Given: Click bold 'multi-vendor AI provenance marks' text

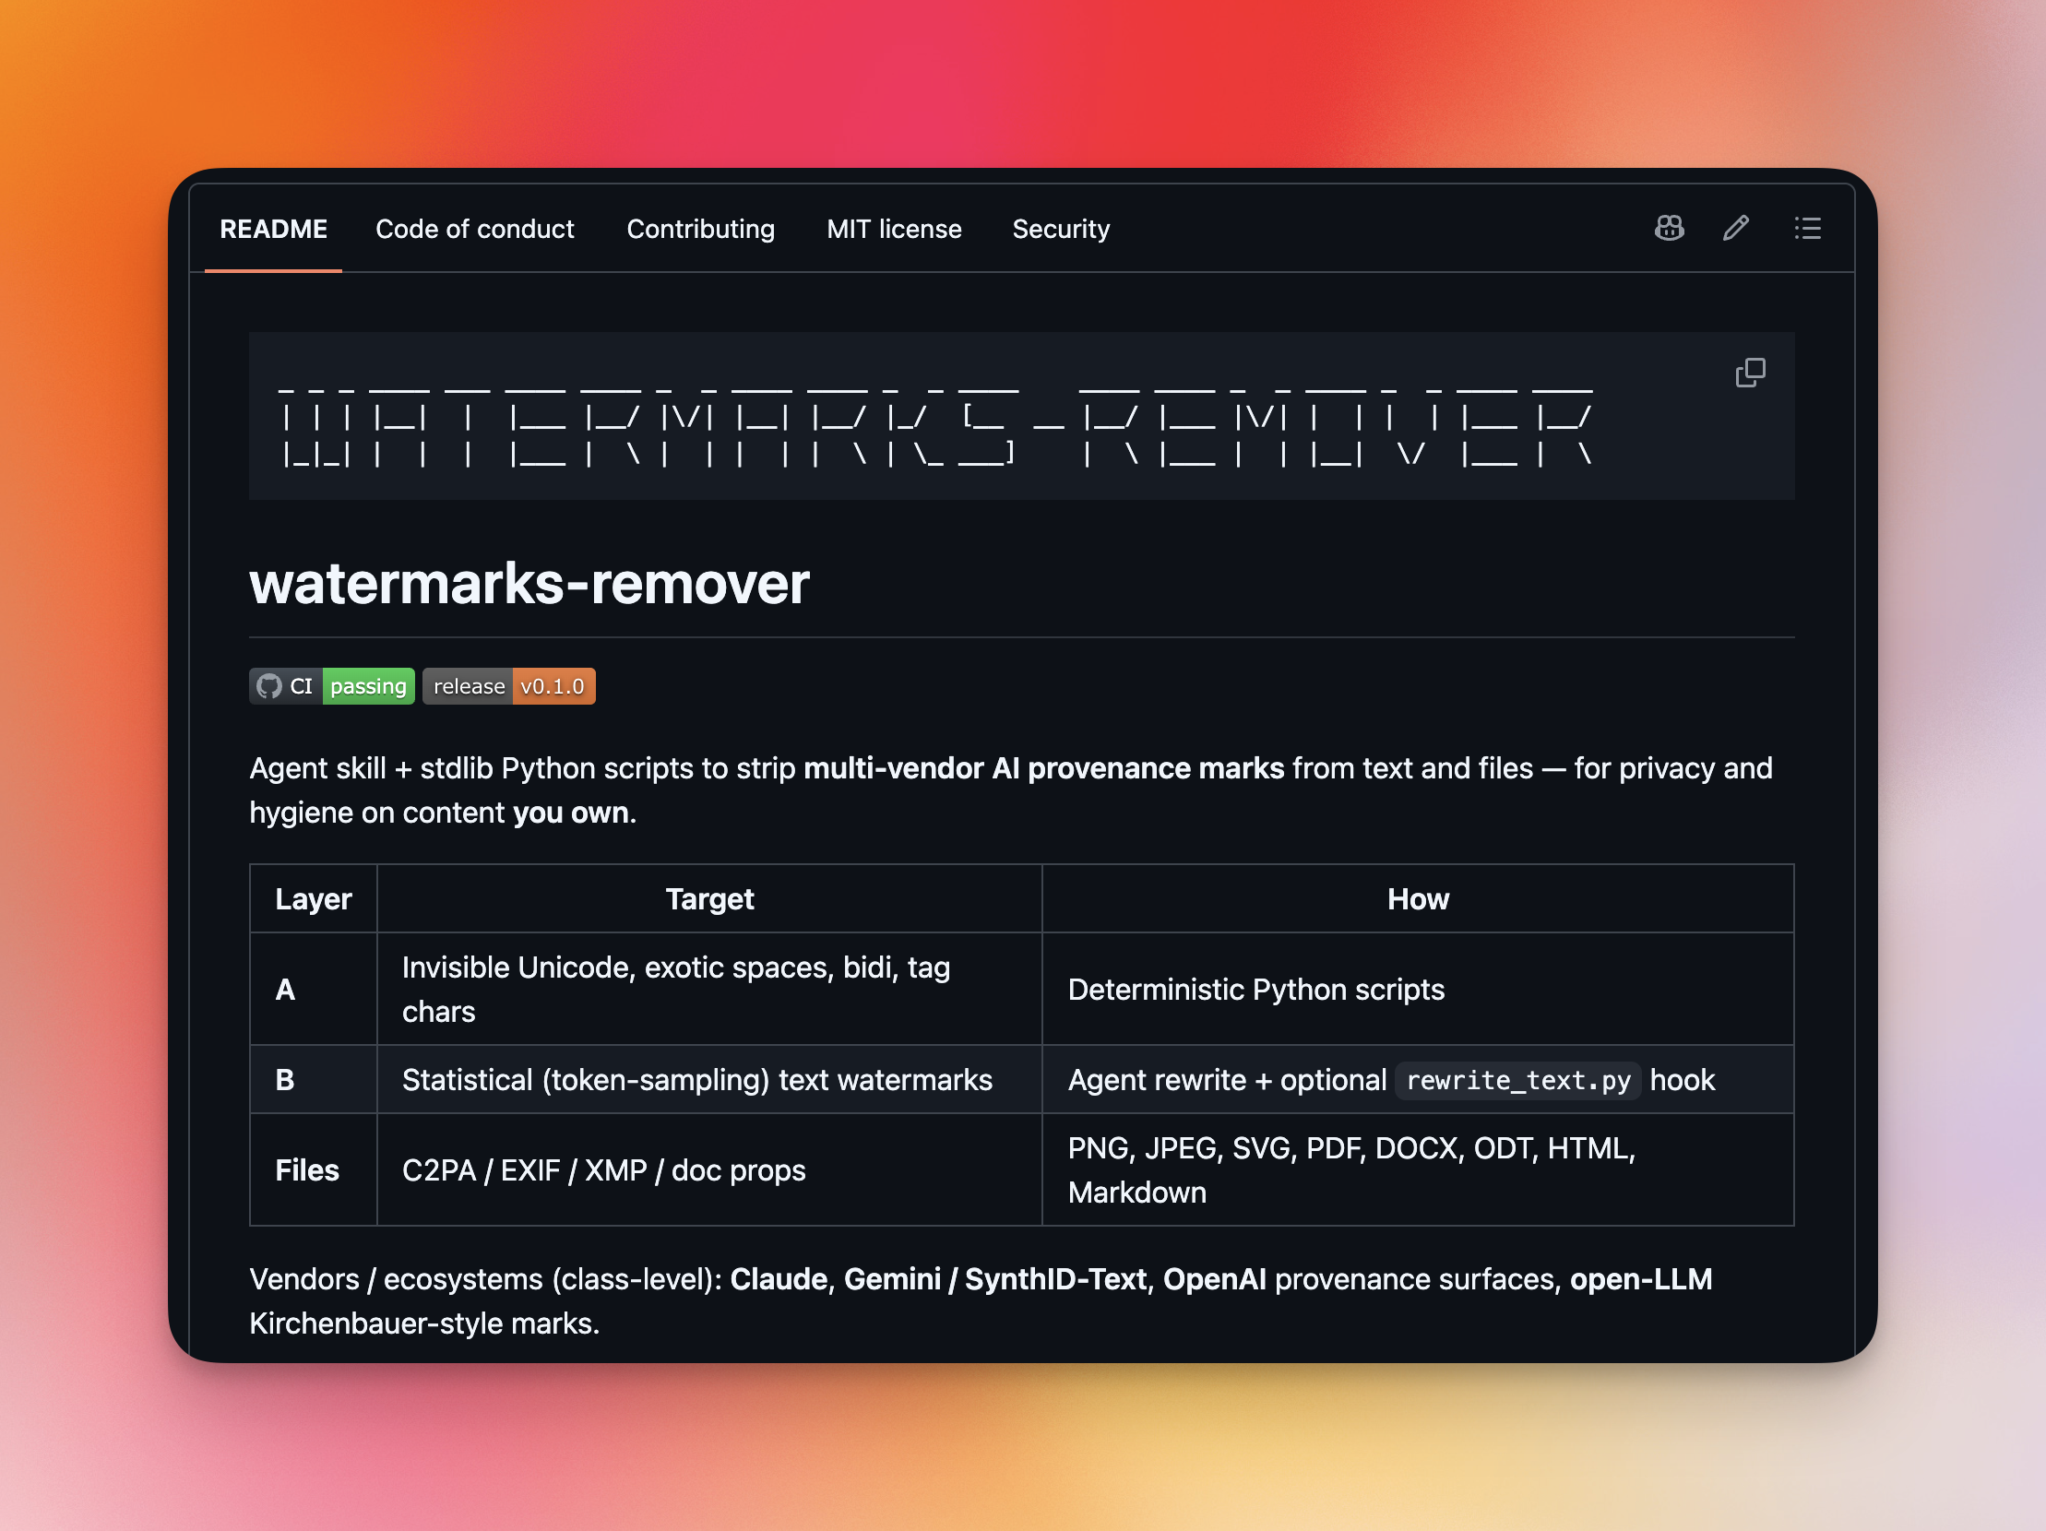Looking at the screenshot, I should (x=1043, y=768).
